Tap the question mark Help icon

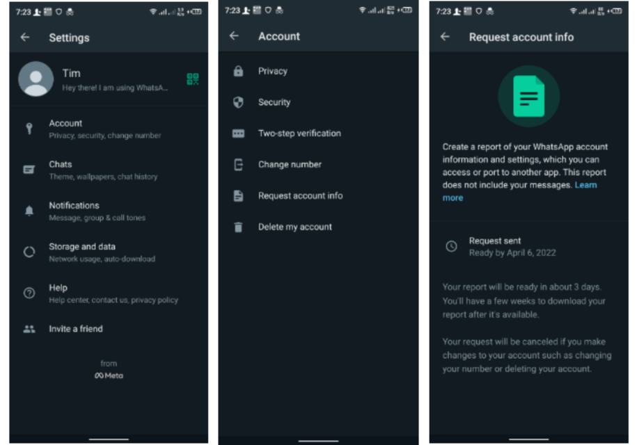click(29, 293)
